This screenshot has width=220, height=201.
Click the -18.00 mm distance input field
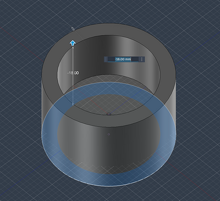click(x=123, y=59)
